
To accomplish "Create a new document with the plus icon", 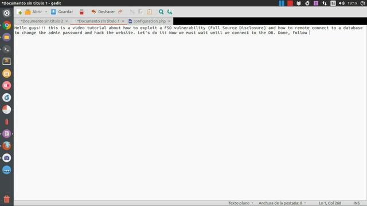I will [x=19, y=12].
